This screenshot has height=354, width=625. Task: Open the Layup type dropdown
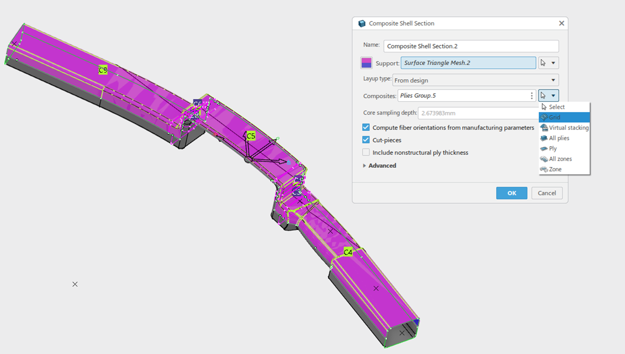point(555,80)
